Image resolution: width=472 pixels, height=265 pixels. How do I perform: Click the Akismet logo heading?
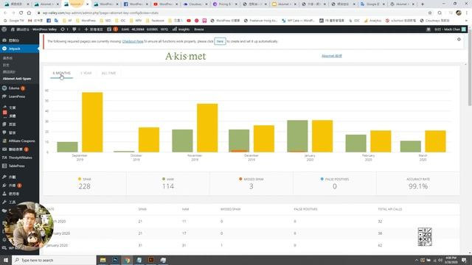point(186,56)
